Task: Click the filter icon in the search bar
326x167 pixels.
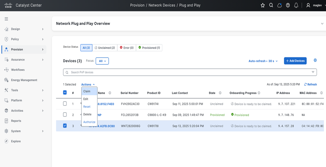Action: coord(313,72)
